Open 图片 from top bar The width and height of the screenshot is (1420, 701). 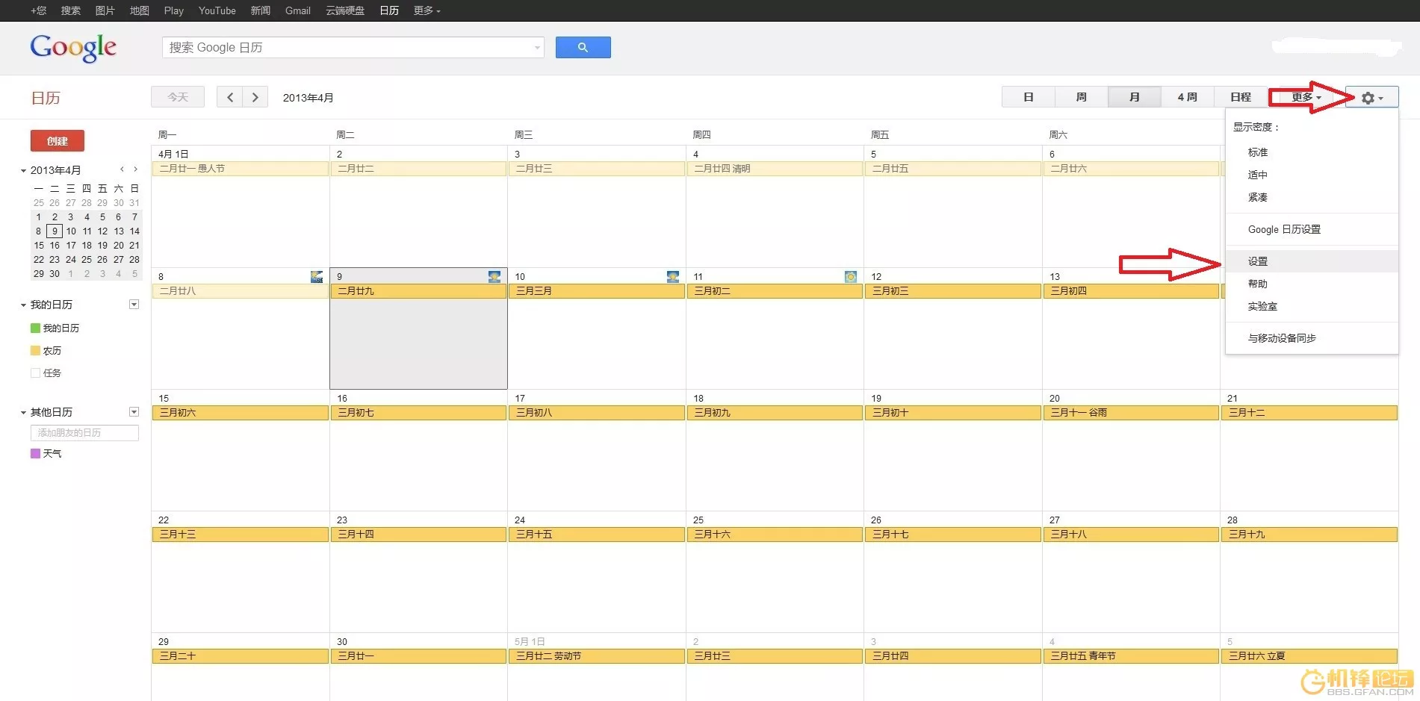tap(105, 10)
